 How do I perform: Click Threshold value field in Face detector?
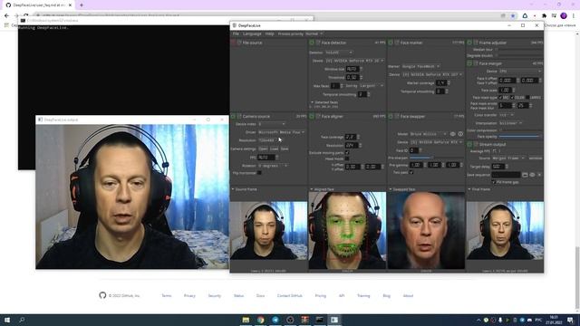353,77
